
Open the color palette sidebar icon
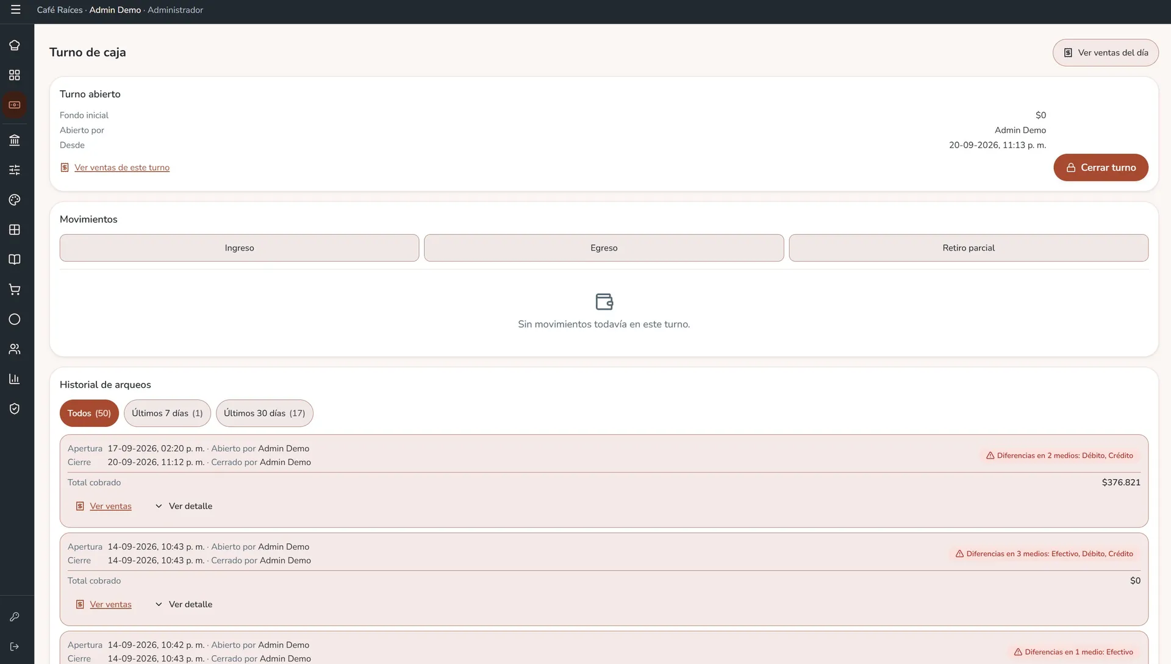point(15,200)
